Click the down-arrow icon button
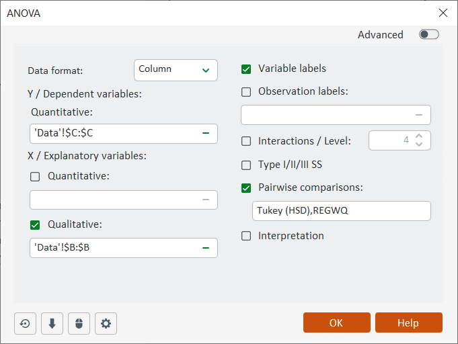458x344 pixels. [x=52, y=323]
